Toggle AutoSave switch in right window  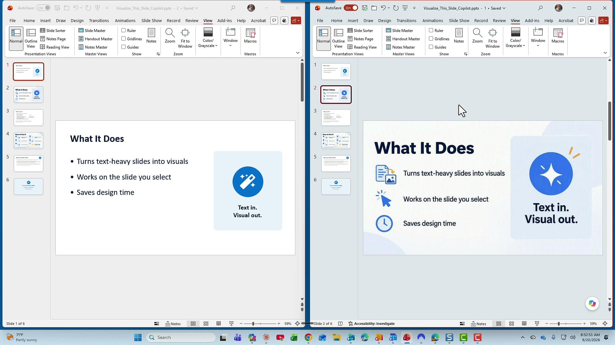click(x=351, y=8)
